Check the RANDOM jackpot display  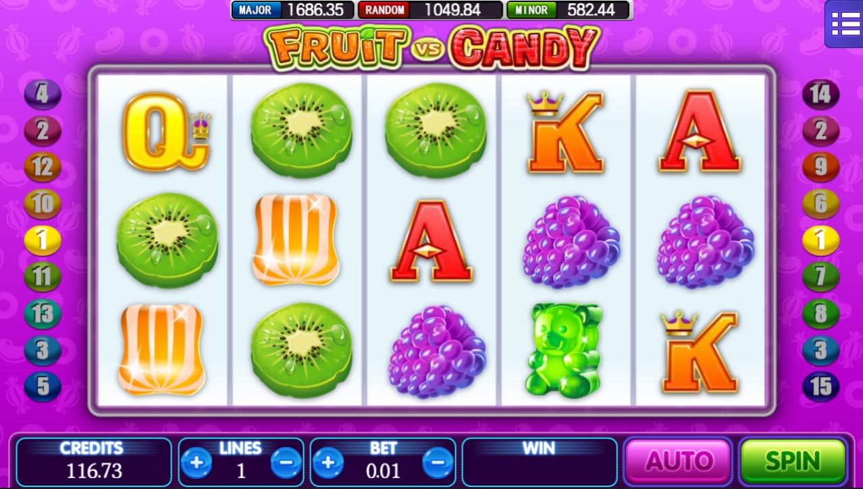[429, 10]
